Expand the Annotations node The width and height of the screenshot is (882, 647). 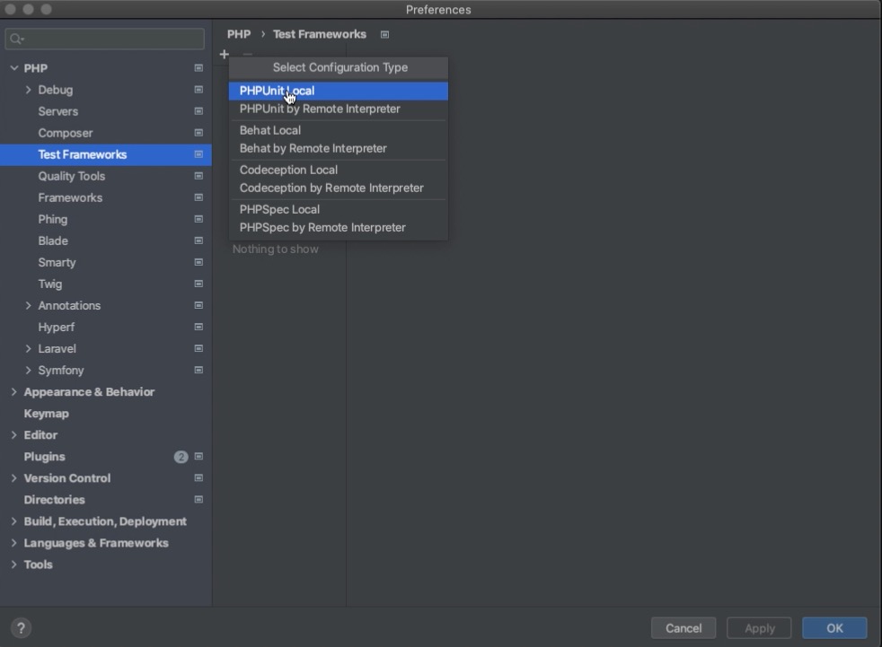pos(28,305)
